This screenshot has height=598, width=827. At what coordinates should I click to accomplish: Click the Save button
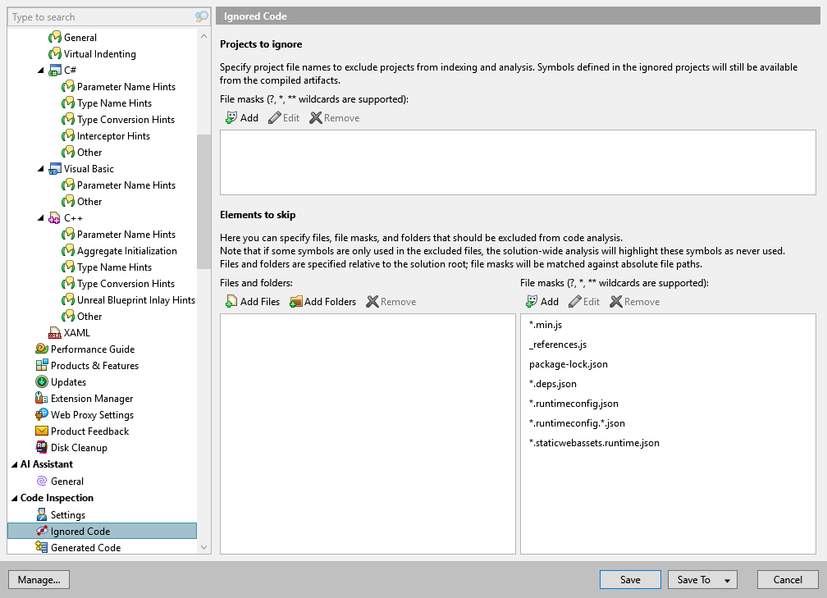point(630,579)
